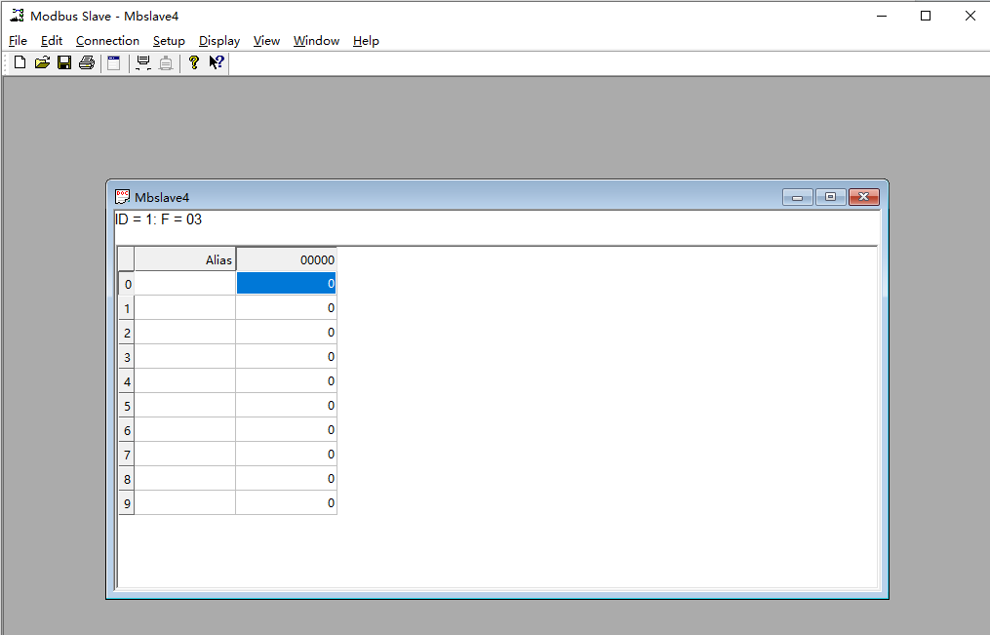Minimize the Mbslave4 child window
The width and height of the screenshot is (990, 635).
(798, 198)
